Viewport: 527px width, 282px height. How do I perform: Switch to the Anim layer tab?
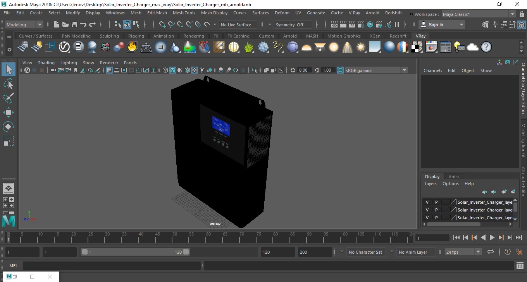coord(453,176)
